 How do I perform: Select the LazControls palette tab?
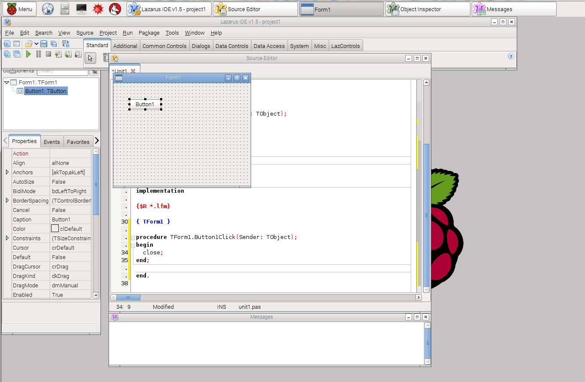click(x=346, y=46)
